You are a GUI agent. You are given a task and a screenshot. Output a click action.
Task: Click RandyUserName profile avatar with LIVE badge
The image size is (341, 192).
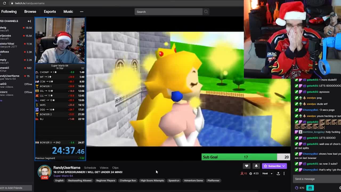[44, 172]
